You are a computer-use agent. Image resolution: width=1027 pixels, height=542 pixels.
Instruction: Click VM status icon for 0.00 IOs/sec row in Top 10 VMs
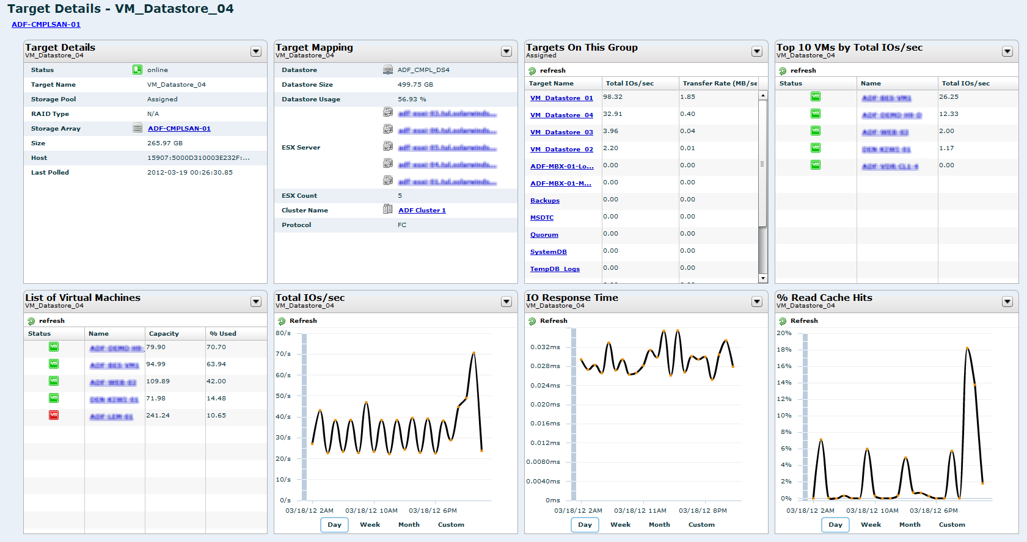tap(816, 165)
